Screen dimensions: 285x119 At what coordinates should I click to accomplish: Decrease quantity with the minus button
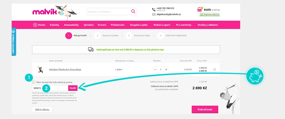(x=155, y=70)
